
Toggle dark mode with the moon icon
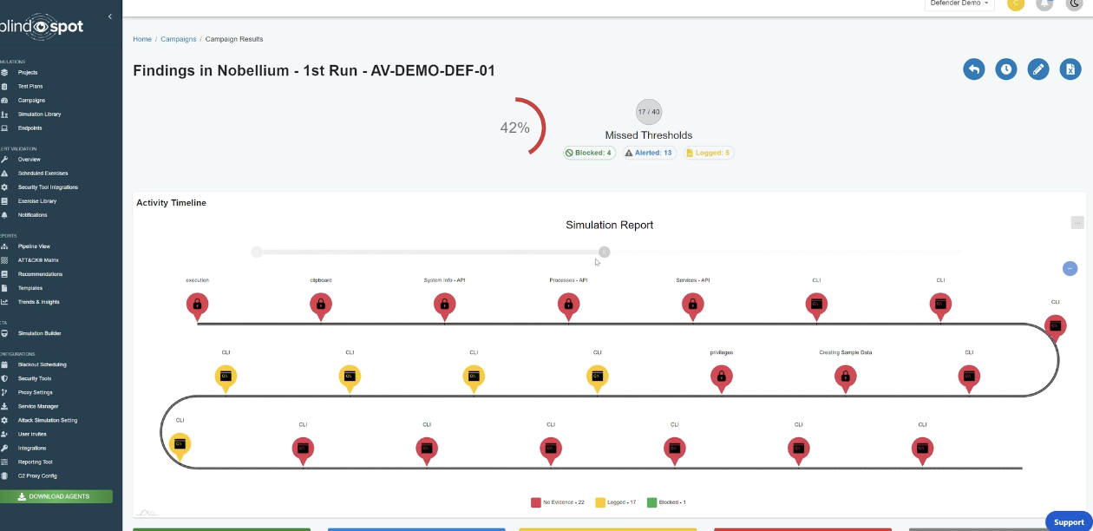coord(1074,3)
